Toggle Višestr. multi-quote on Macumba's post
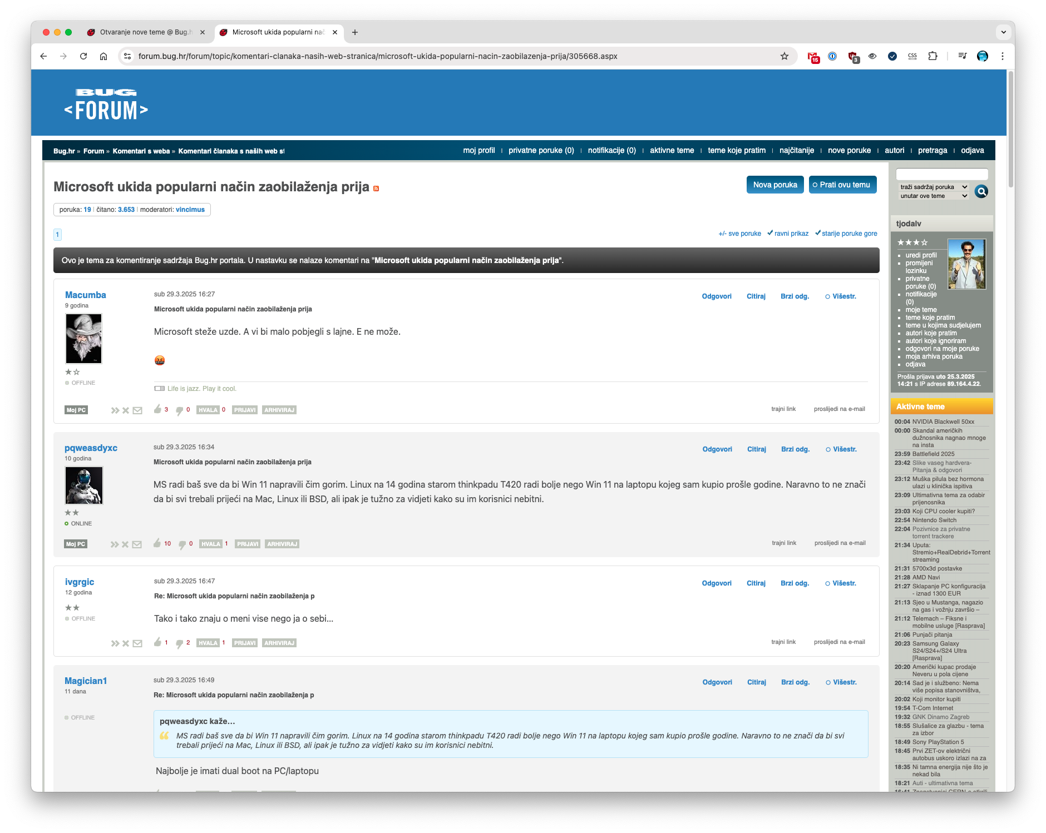Screen dimensions: 1046x833 click(x=841, y=296)
